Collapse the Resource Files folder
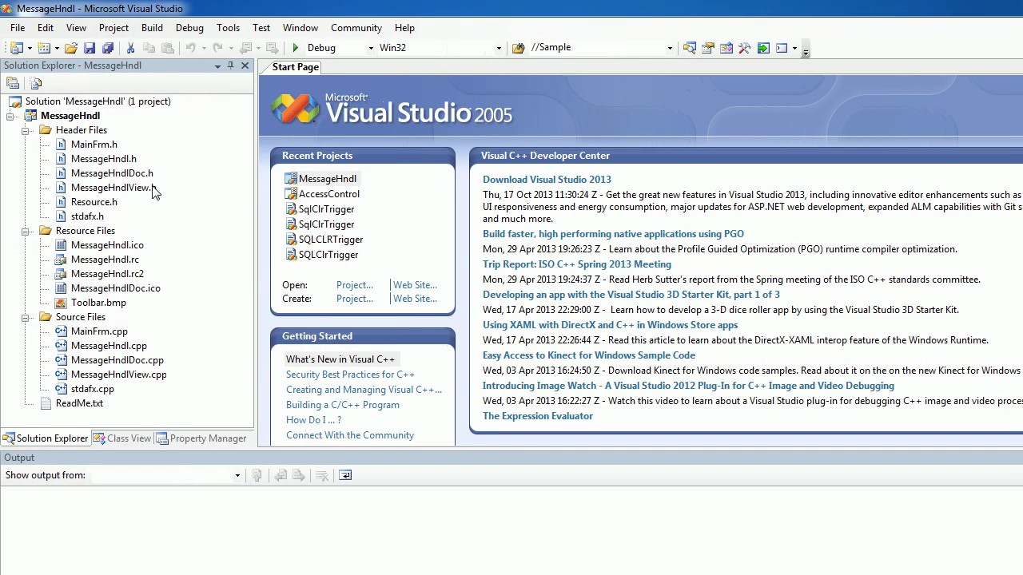The width and height of the screenshot is (1023, 575). [26, 231]
